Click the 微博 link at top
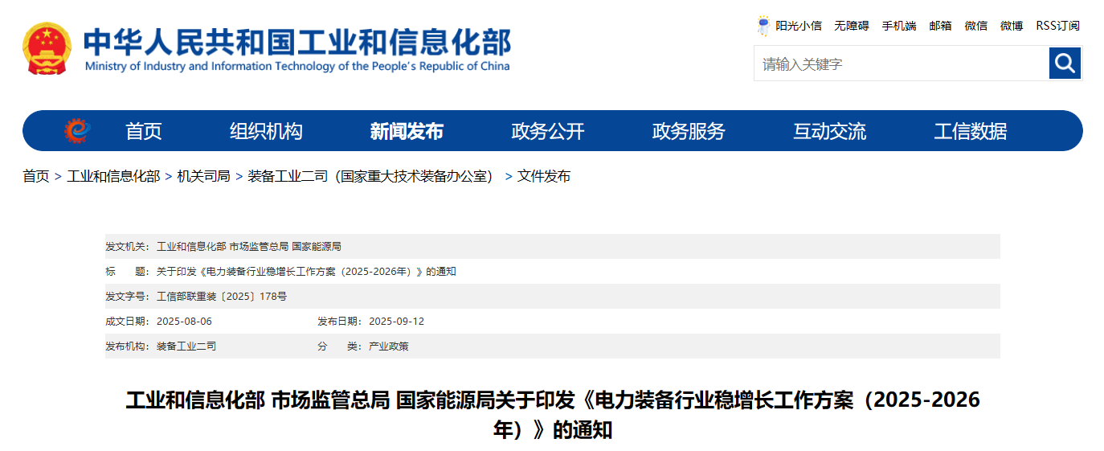Viewport: 1104px width, 451px height. [1011, 26]
